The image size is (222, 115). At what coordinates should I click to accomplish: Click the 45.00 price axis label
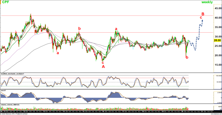point(217,8)
